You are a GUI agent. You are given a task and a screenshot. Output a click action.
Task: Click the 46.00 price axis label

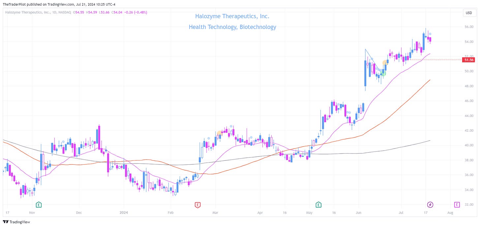click(x=469, y=101)
